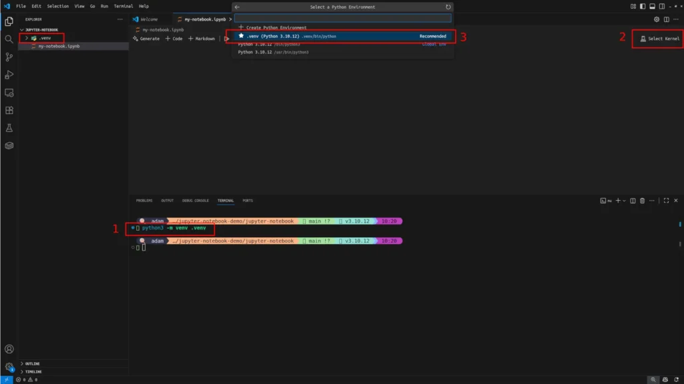This screenshot has height=384, width=684.
Task: Click the zoom icon in status bar
Action: pos(653,379)
